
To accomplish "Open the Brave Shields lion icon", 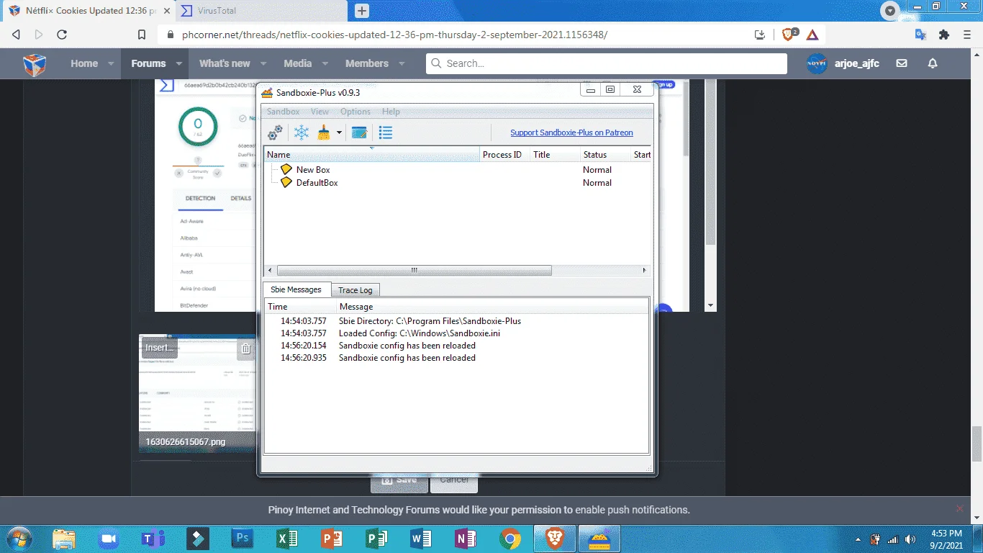I will click(x=788, y=34).
